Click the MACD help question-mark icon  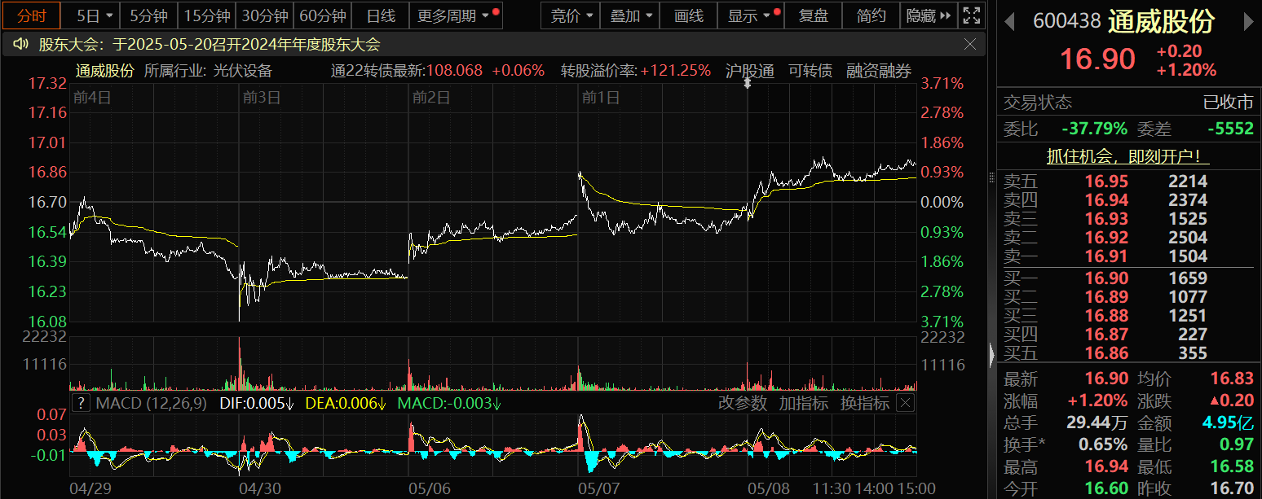pyautogui.click(x=82, y=403)
